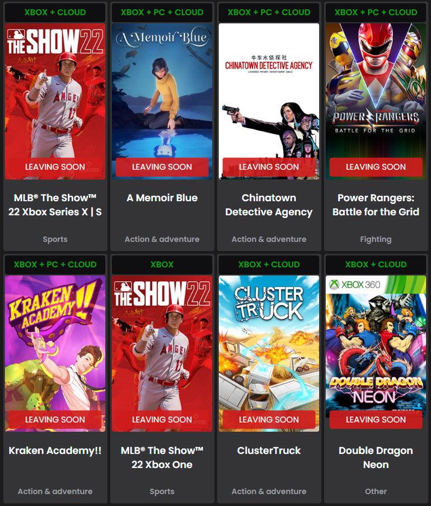This screenshot has width=431, height=506.
Task: Open A Memoir Blue cover art
Action: coord(162,101)
